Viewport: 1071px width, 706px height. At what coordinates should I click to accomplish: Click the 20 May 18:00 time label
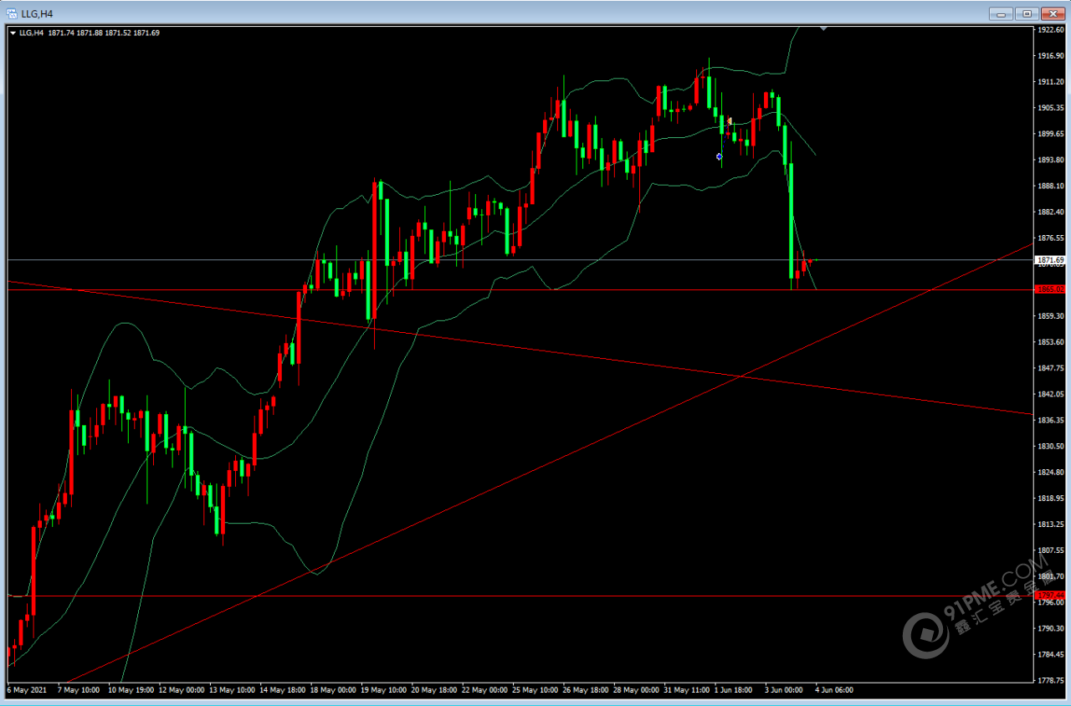tap(434, 690)
